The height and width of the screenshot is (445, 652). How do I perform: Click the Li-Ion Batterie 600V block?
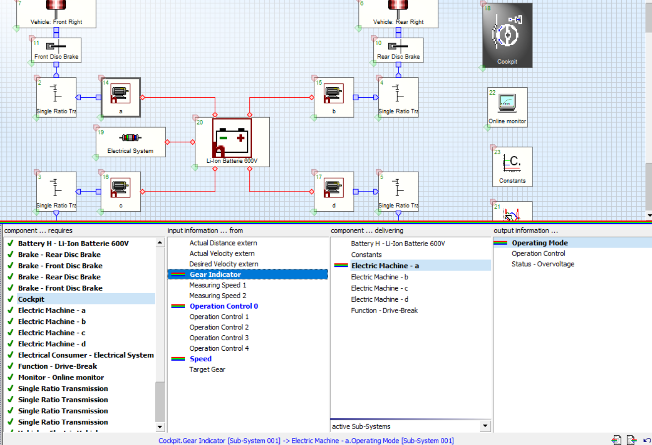point(232,141)
